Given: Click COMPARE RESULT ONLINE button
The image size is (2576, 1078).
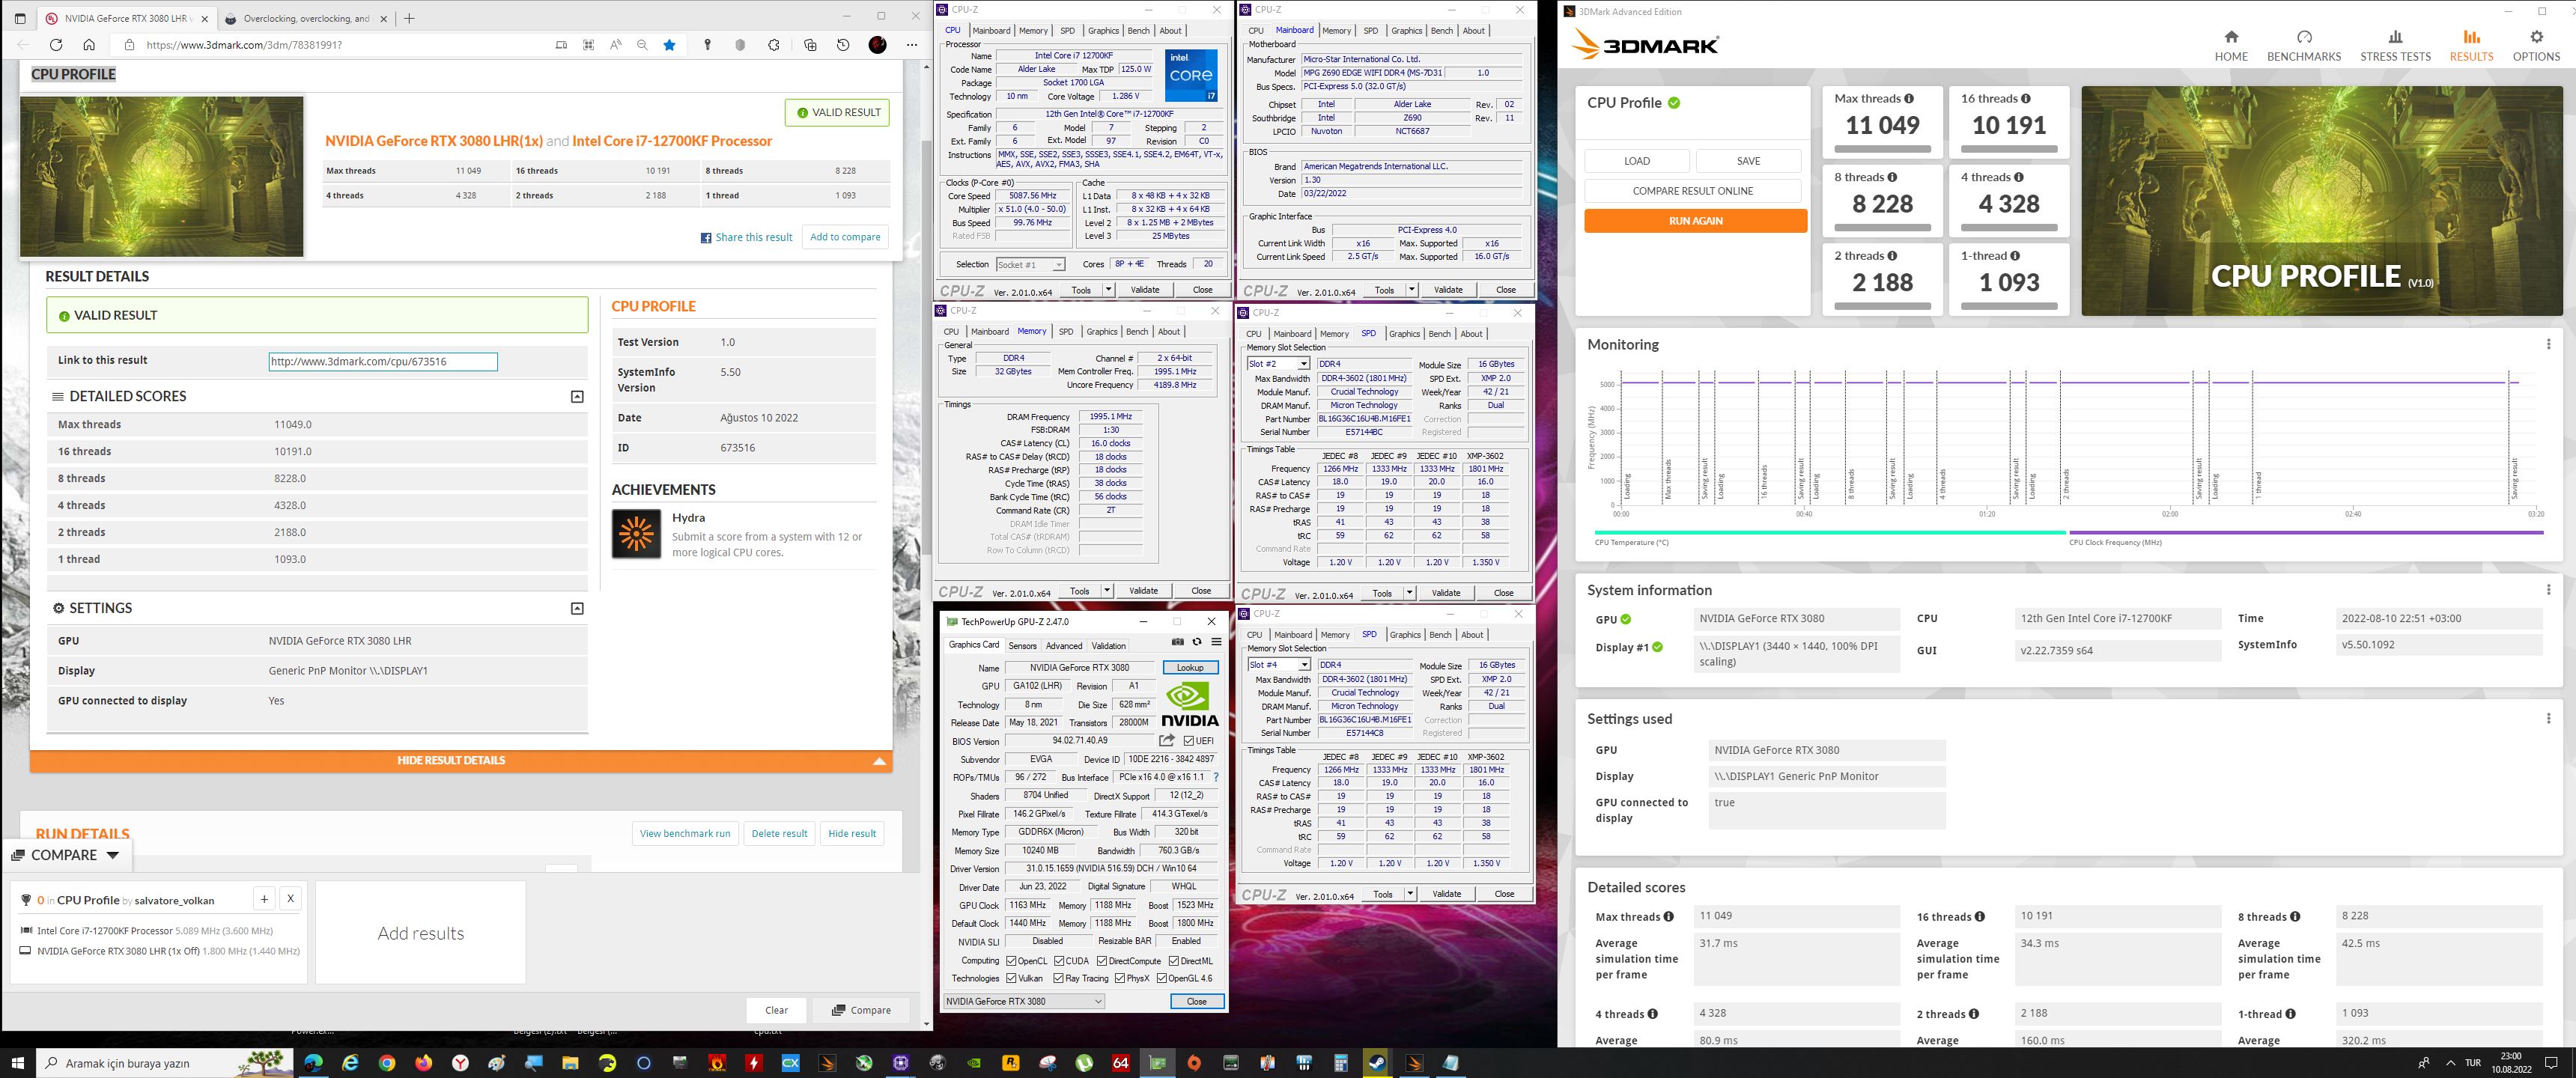Looking at the screenshot, I should (1692, 191).
